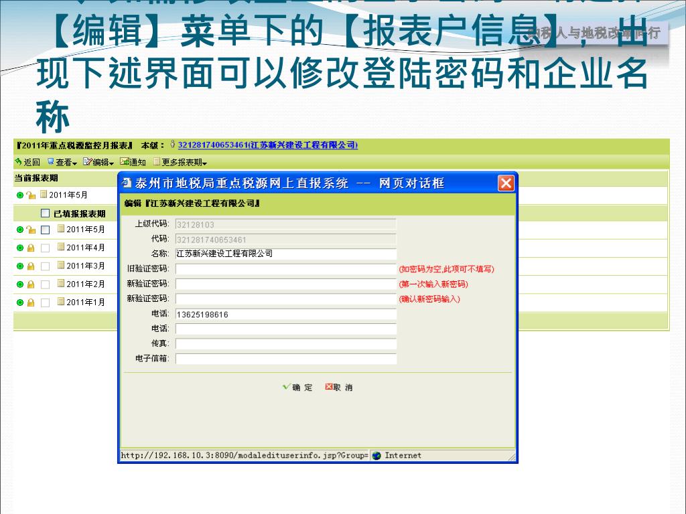Open current period report 2011年5月
This screenshot has height=514, width=686.
click(68, 195)
